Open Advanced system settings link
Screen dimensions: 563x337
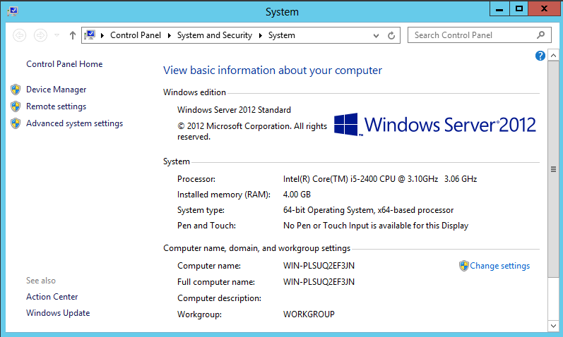pyautogui.click(x=74, y=123)
